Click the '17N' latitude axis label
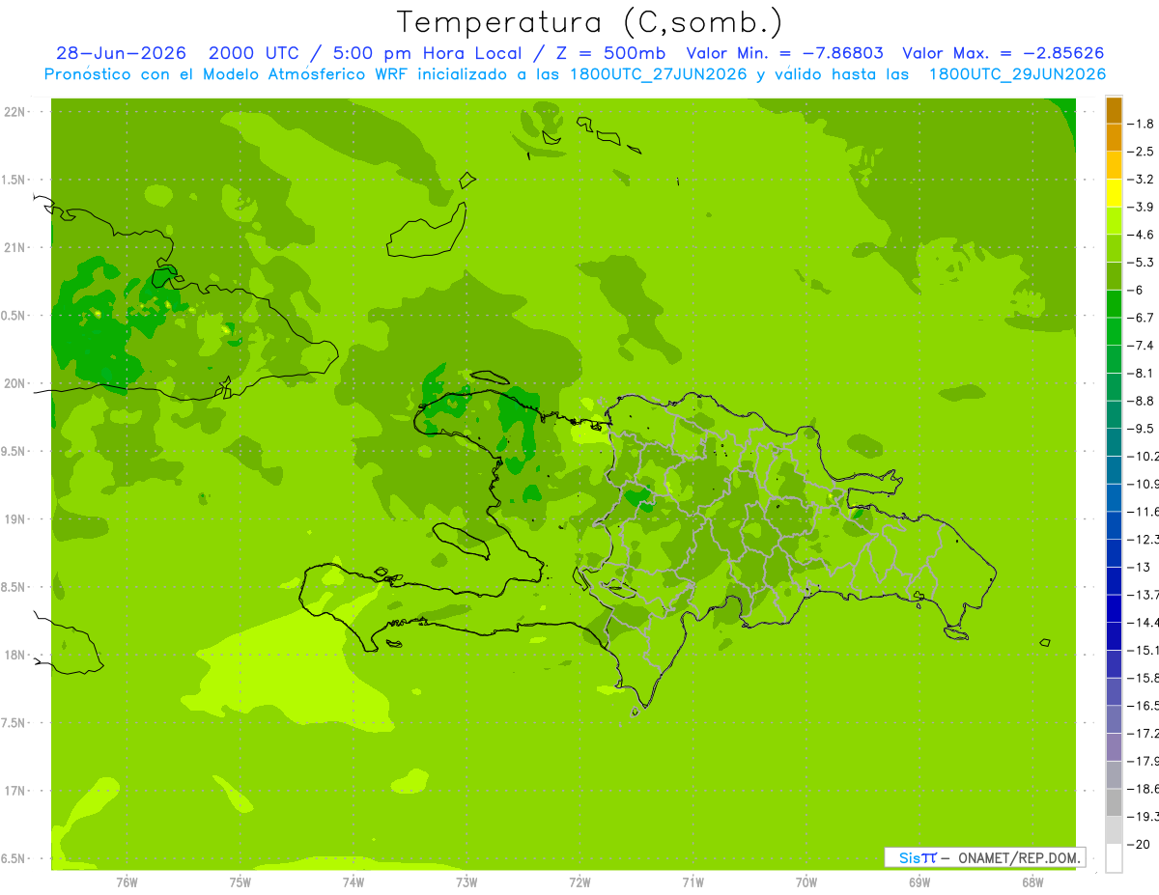The image size is (1159, 895). click(x=14, y=791)
